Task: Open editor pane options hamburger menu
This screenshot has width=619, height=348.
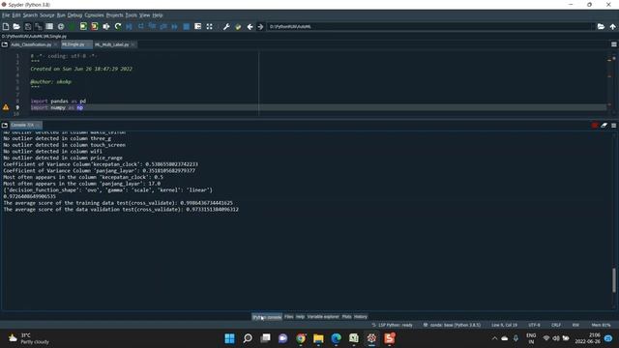Action: 614,44
